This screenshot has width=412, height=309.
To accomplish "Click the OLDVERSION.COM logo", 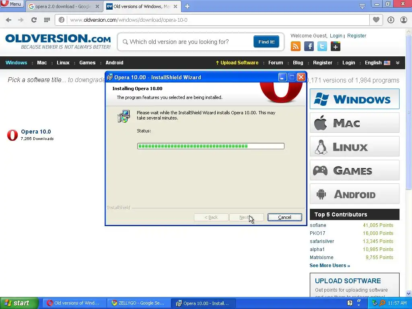I will click(58, 41).
